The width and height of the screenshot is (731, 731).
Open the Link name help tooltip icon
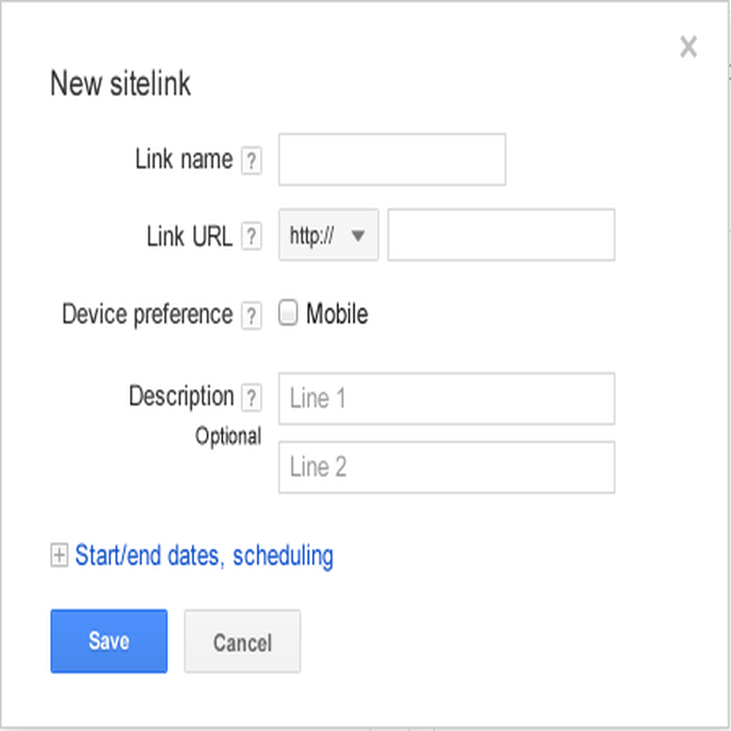(x=251, y=161)
